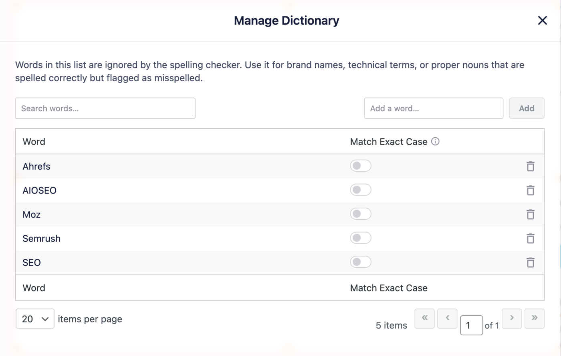Select the SEO word text
The image size is (561, 356).
click(32, 263)
